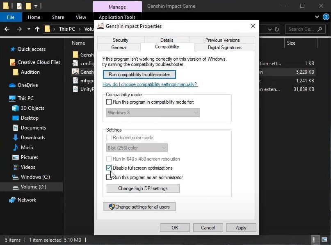Switch to the Digital Signatures tab
The image size is (331, 245).
pyautogui.click(x=224, y=48)
